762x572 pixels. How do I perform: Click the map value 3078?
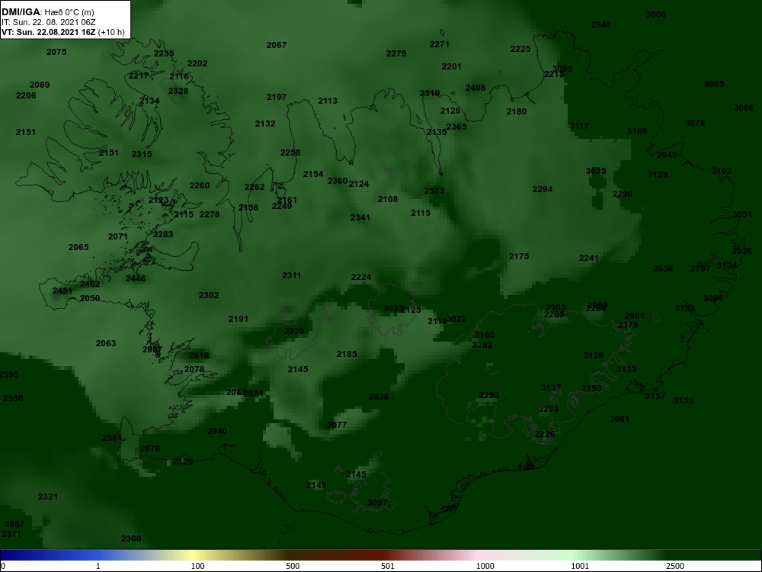(x=695, y=123)
